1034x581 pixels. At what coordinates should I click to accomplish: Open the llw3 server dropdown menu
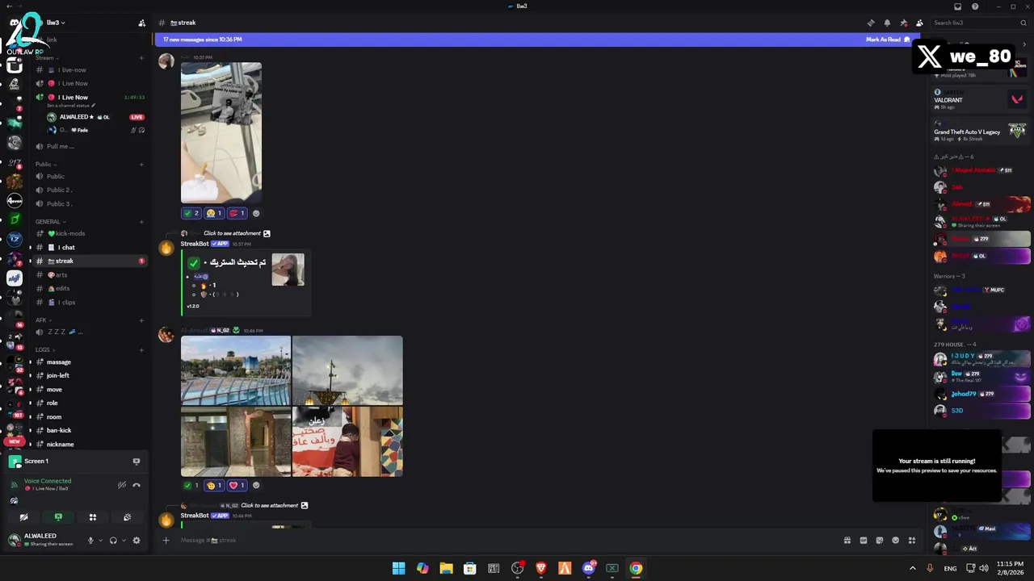(x=56, y=23)
